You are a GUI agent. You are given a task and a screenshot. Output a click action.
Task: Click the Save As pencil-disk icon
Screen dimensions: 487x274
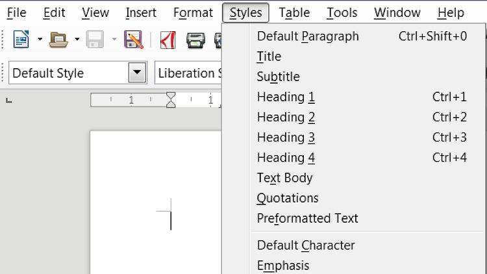(134, 40)
